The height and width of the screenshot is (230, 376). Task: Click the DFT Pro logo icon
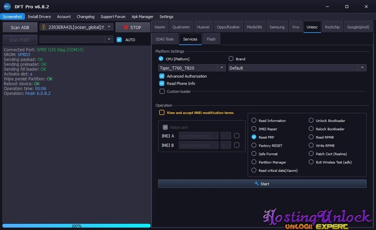tap(6, 6)
